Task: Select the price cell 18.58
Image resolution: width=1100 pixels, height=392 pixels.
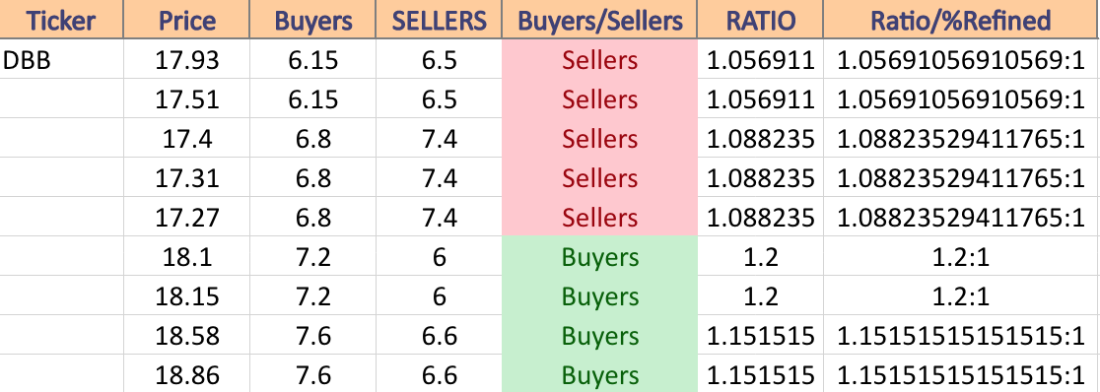Action: coord(186,336)
